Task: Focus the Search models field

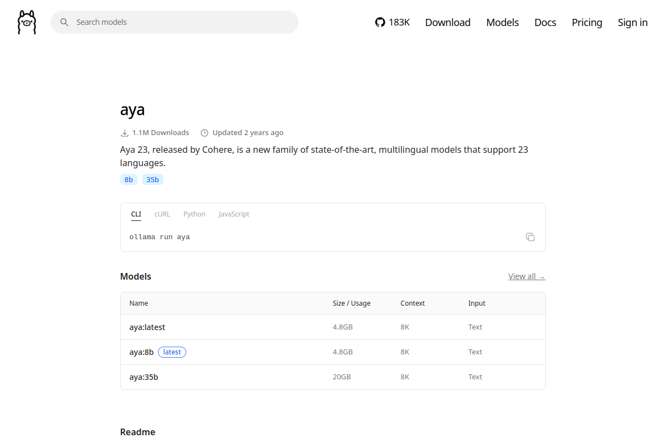Action: tap(175, 22)
